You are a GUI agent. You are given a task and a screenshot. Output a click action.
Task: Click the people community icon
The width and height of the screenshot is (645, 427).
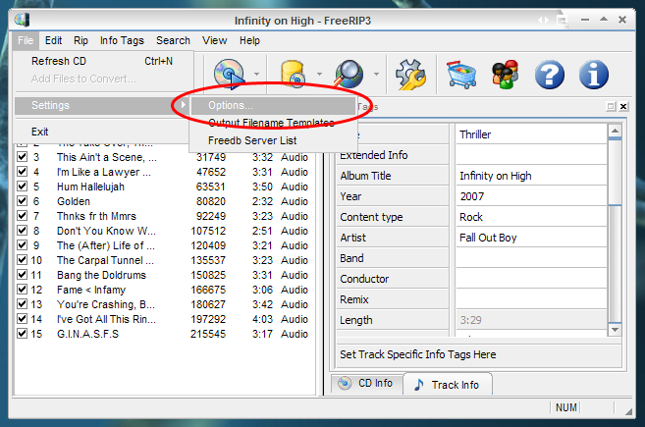pos(506,75)
